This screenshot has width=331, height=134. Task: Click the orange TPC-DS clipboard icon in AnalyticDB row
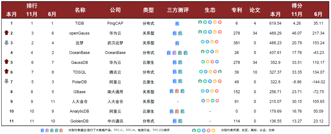click(x=177, y=111)
